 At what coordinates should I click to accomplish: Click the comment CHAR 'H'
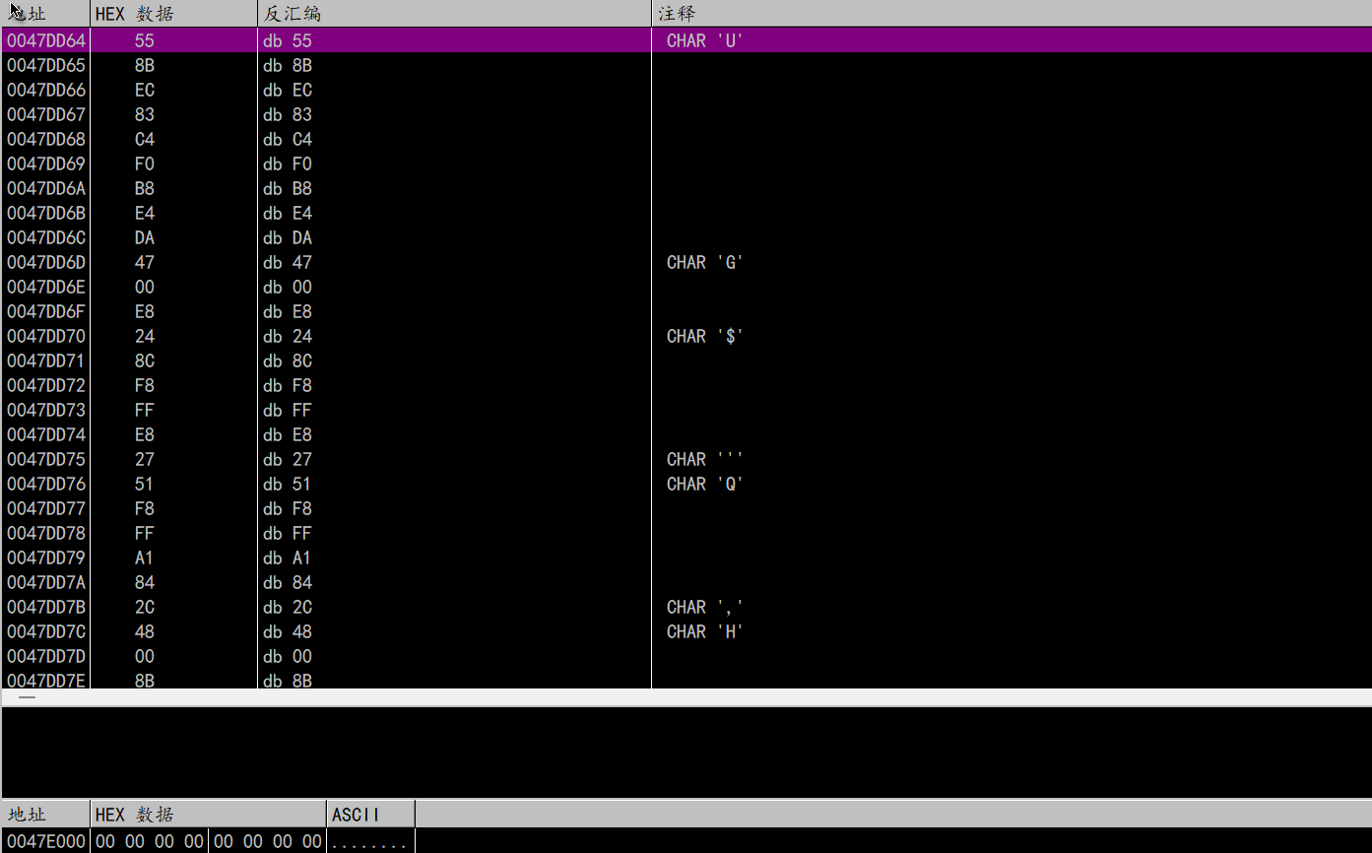704,631
